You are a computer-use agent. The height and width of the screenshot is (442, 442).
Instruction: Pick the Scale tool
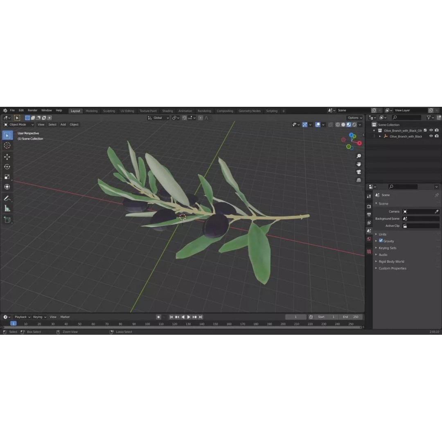click(x=7, y=177)
